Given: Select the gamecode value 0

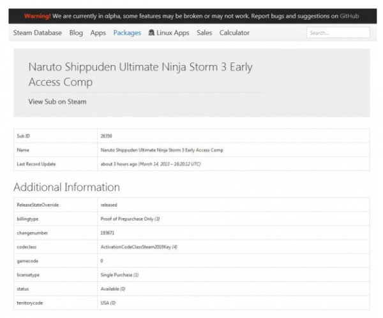Looking at the screenshot, I should (x=102, y=261).
